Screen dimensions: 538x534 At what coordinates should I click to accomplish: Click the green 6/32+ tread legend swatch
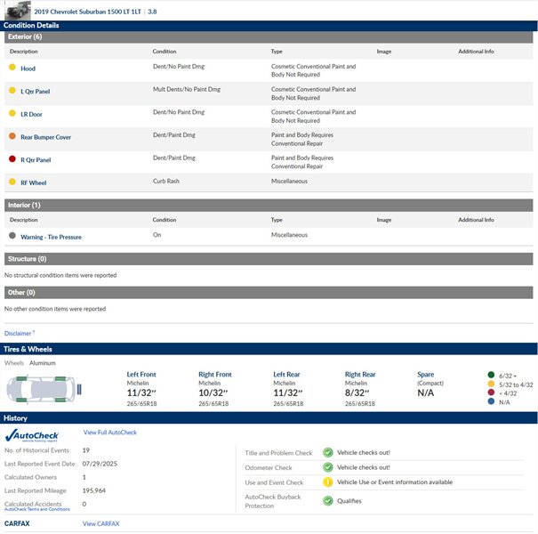[491, 375]
